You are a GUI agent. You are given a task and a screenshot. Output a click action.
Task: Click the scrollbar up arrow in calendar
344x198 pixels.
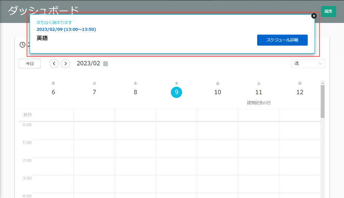point(322,83)
